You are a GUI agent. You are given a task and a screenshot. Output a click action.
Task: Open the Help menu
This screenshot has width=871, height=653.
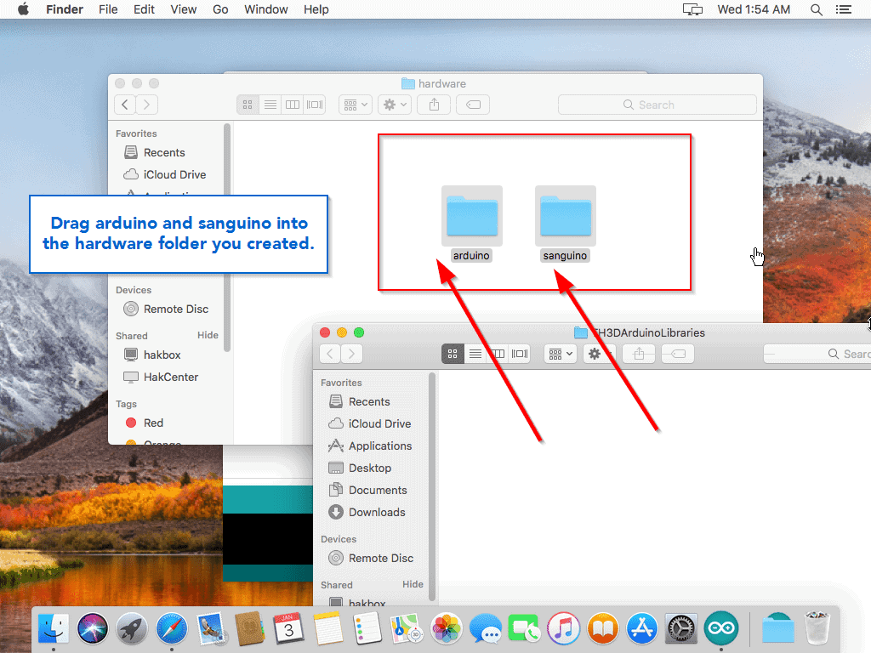click(x=316, y=9)
